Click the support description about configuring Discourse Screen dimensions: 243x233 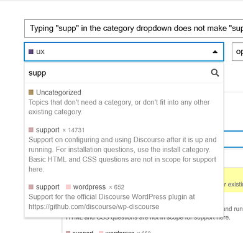tap(122, 154)
